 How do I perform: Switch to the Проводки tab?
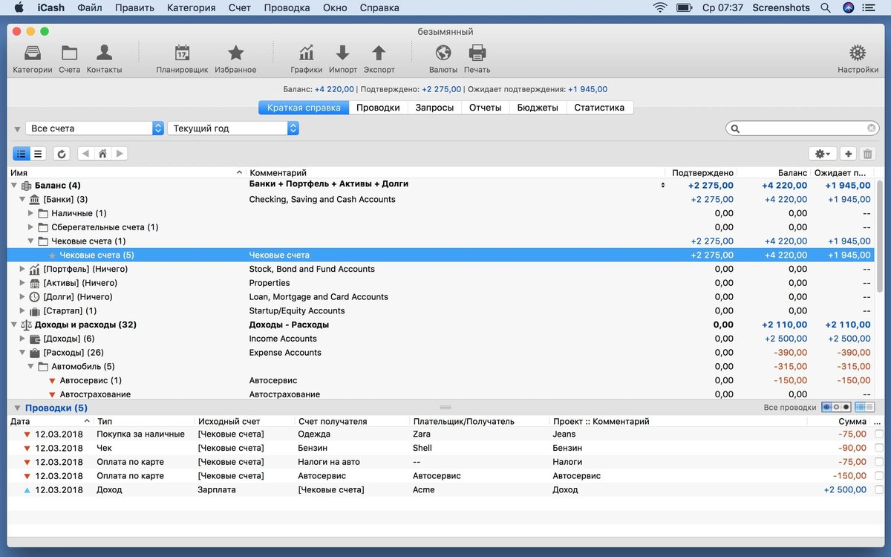(x=380, y=107)
